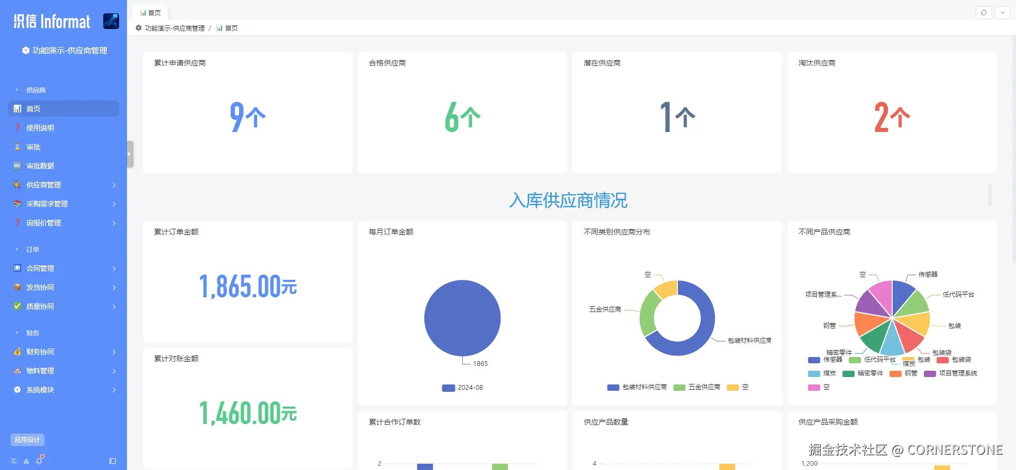Expand the 发货协同 submenu chevron
This screenshot has height=470, width=1016.
[114, 287]
